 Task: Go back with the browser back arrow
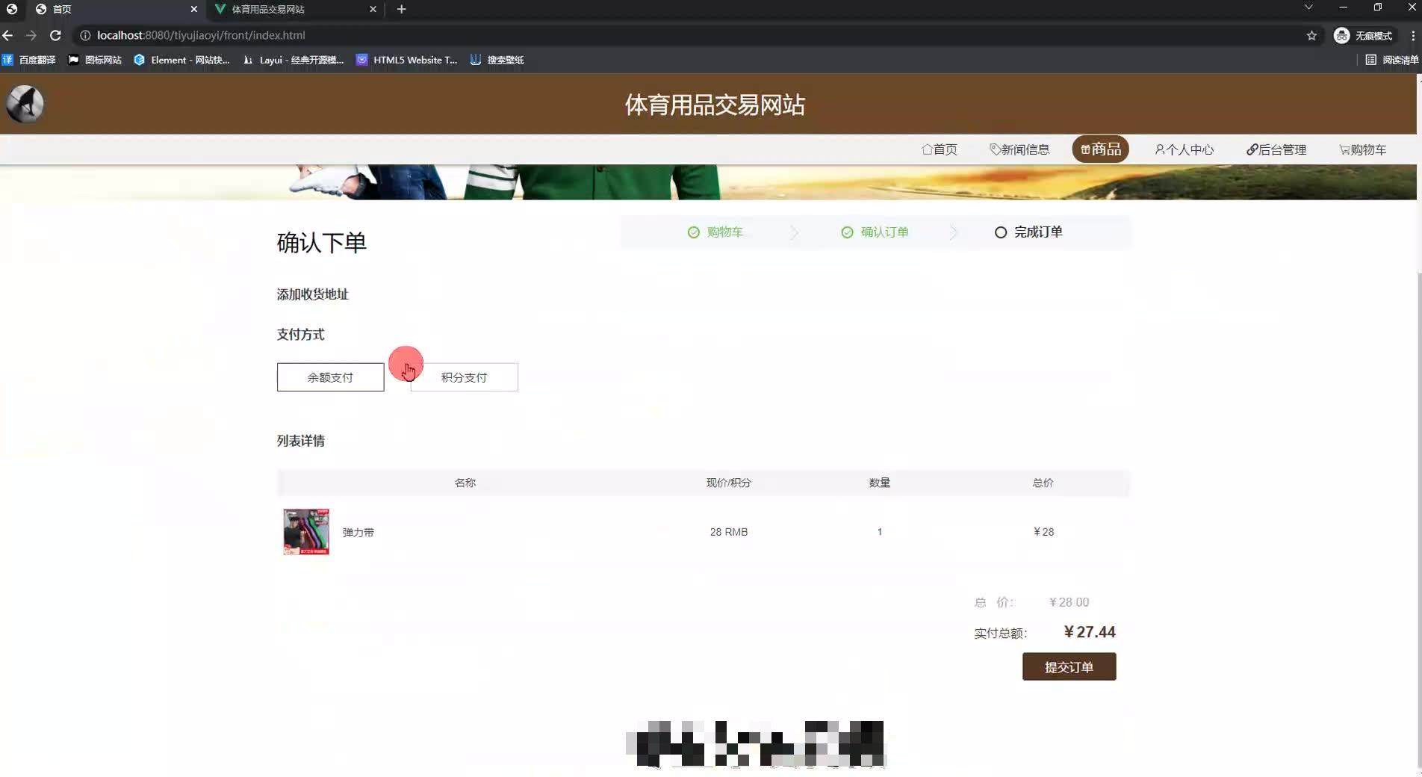[7, 35]
